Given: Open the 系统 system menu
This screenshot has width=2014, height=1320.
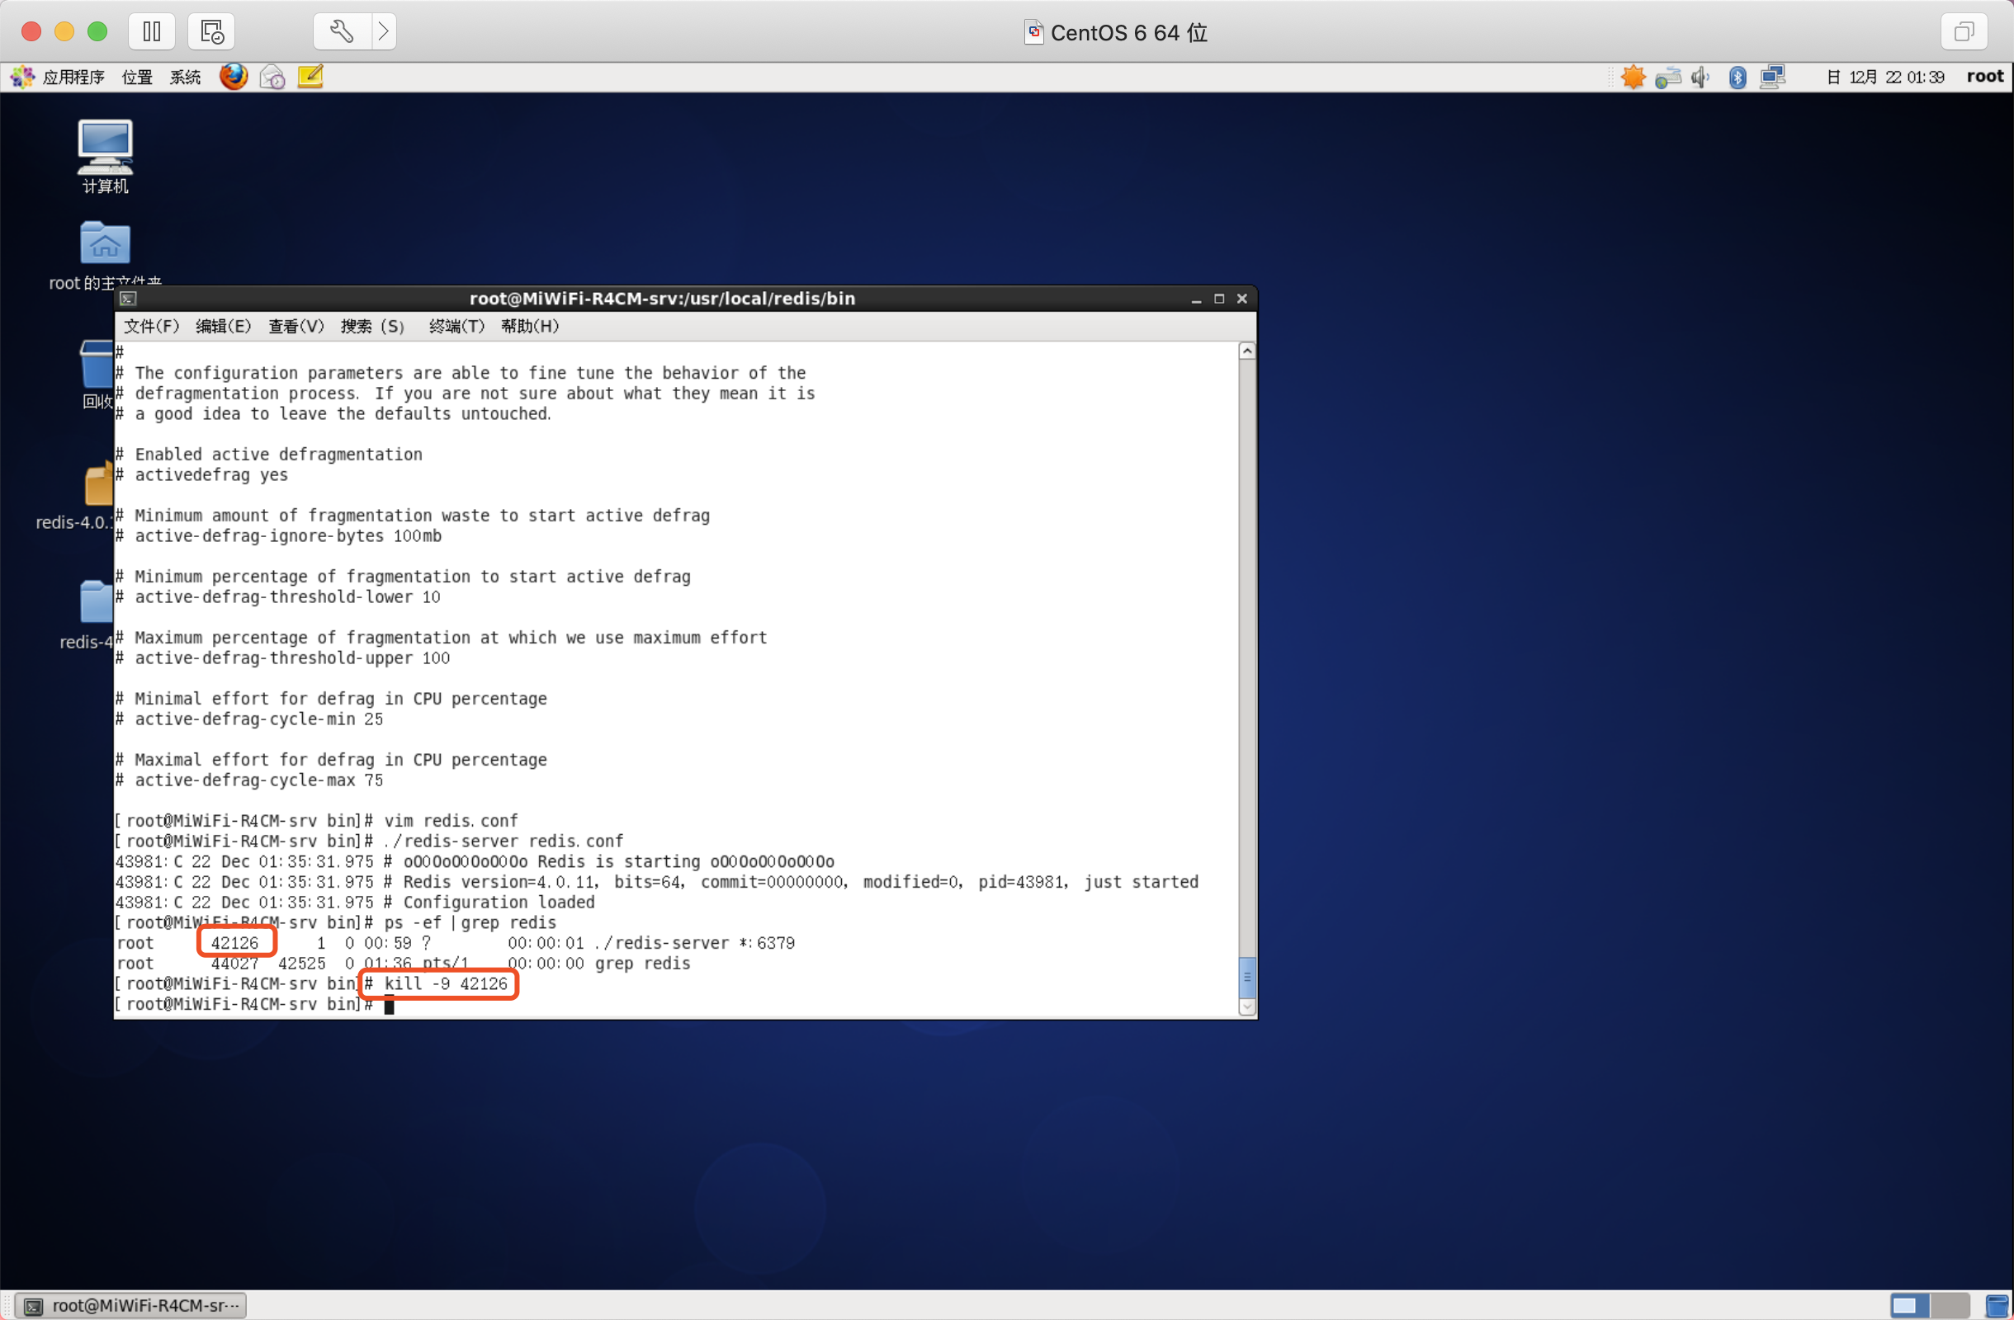Looking at the screenshot, I should point(184,78).
